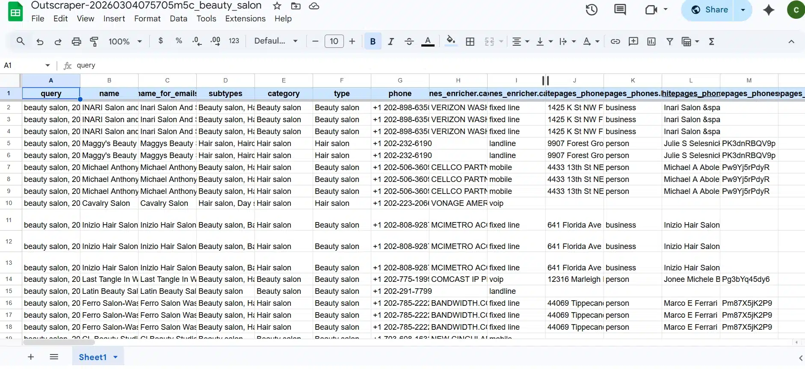The height and width of the screenshot is (369, 805).
Task: Open version history clock icon
Action: pos(592,9)
